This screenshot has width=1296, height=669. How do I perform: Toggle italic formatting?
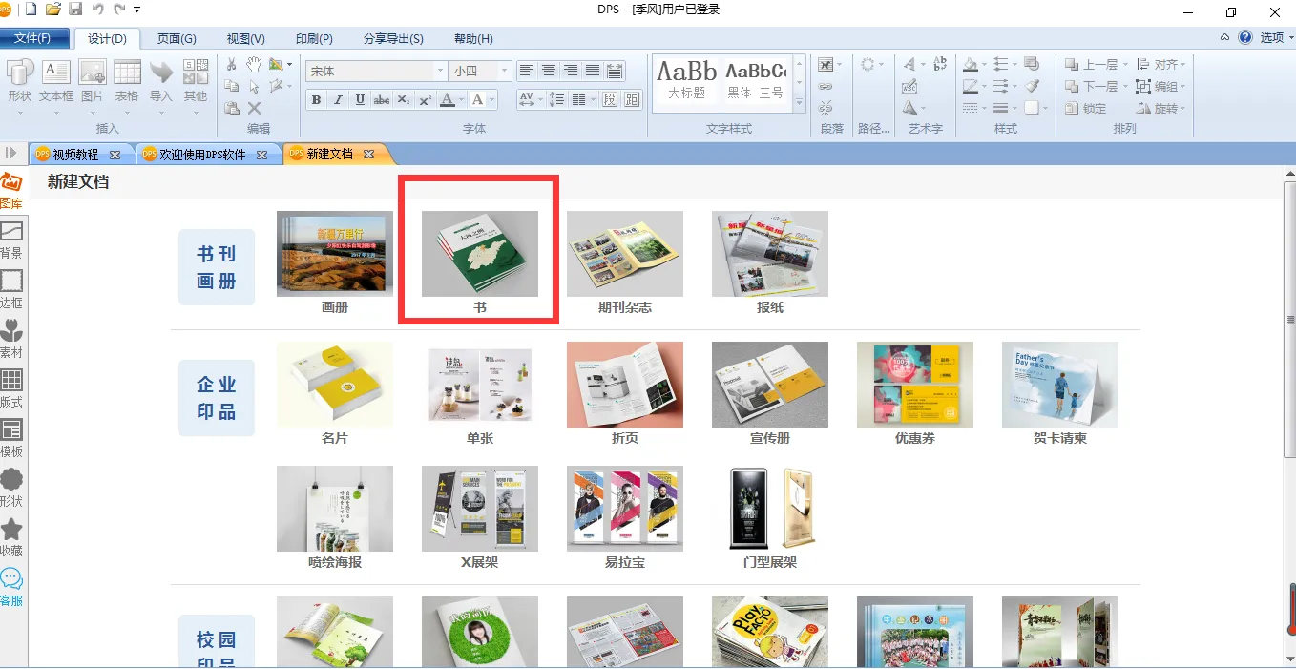pyautogui.click(x=338, y=99)
